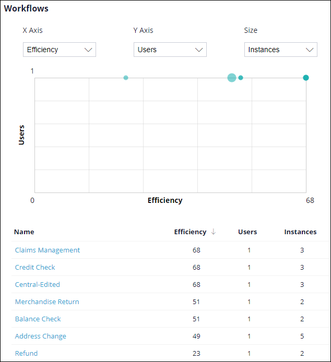Click the rightmost bubble at efficiency 68
This screenshot has width=331, height=362.
(x=306, y=78)
